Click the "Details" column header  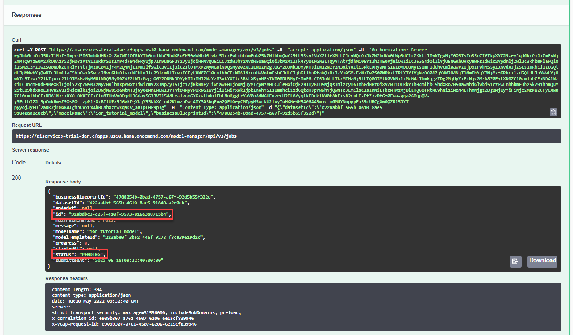[53, 163]
